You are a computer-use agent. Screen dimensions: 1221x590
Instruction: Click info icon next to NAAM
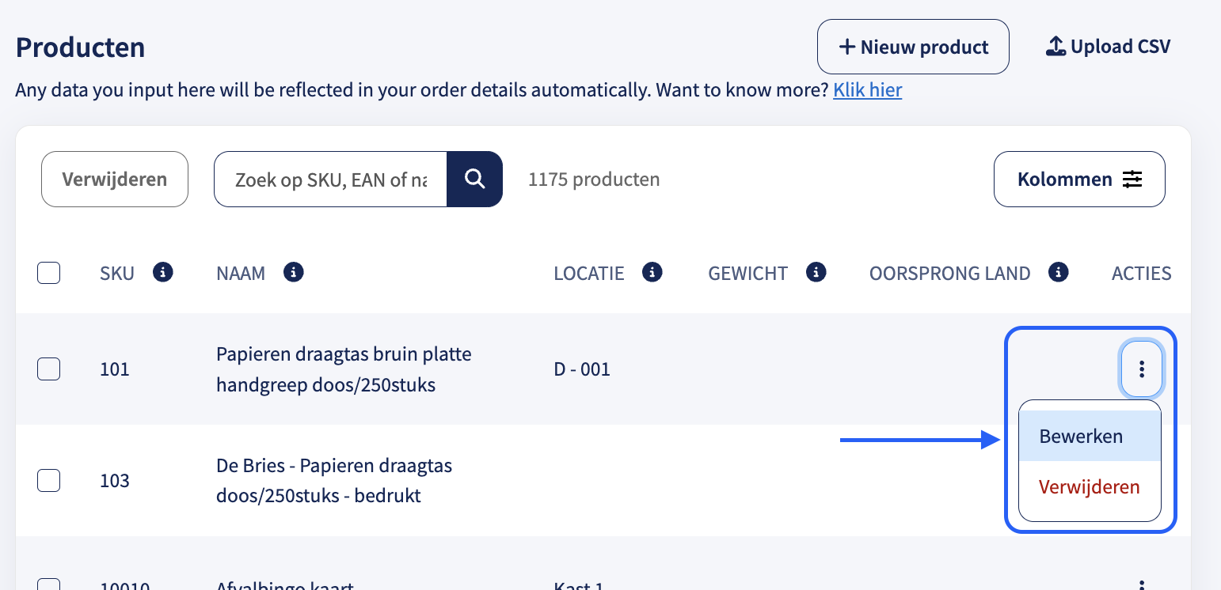[294, 273]
